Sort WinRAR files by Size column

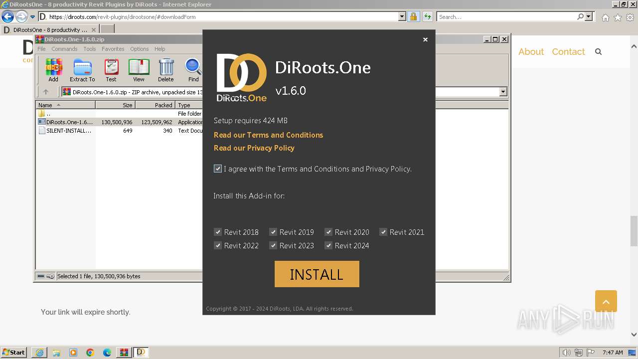coord(116,105)
